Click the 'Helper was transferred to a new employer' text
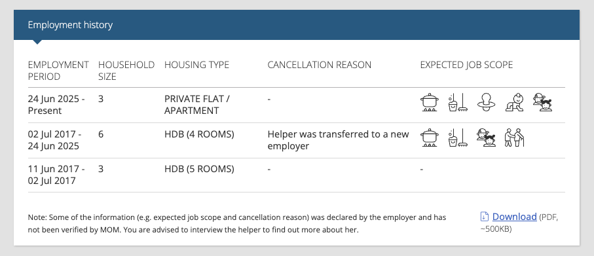The image size is (594, 256). (x=339, y=140)
